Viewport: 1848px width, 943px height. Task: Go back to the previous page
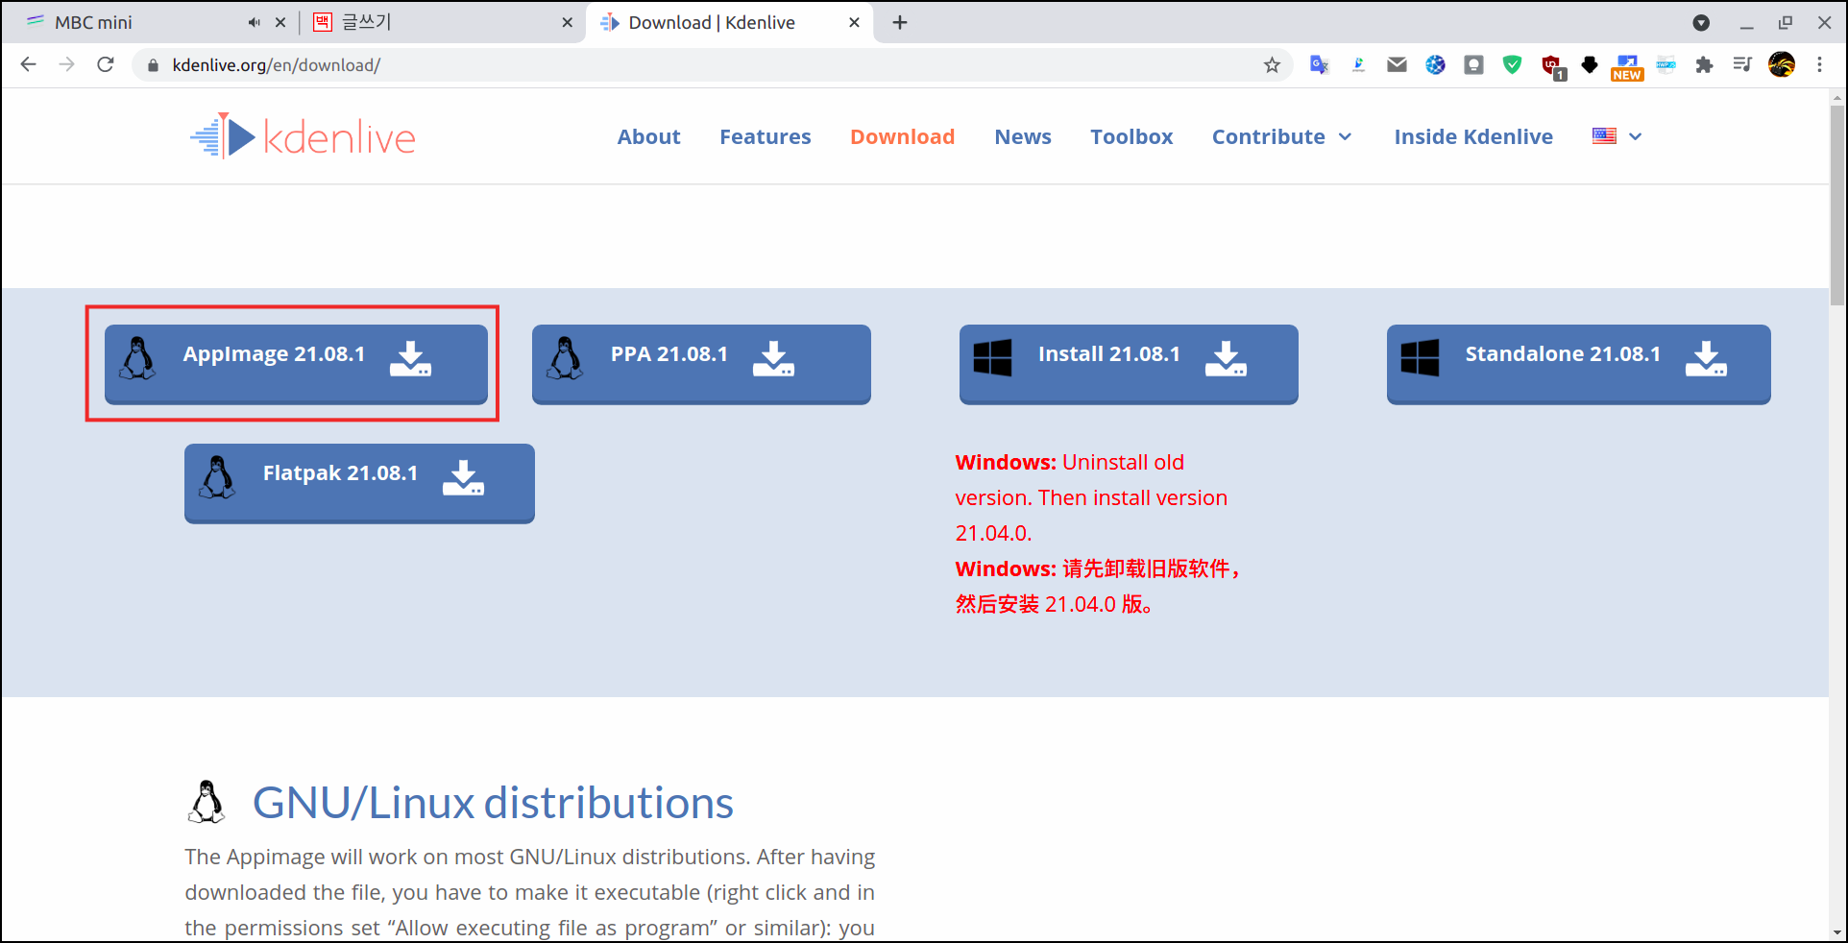(28, 64)
